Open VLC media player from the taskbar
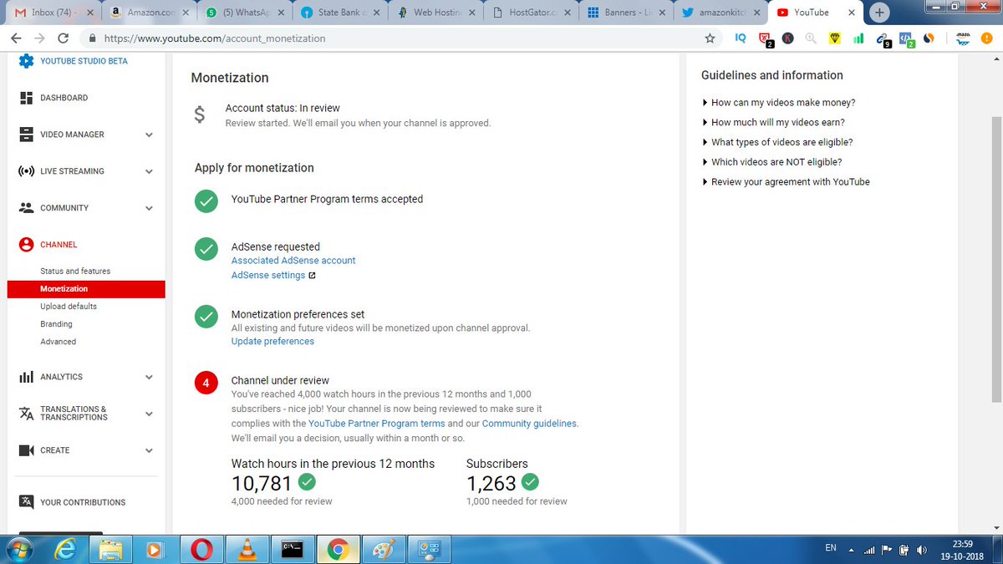This screenshot has width=1003, height=564. tap(248, 549)
